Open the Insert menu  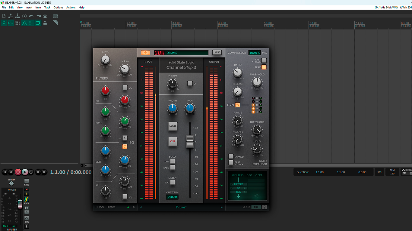click(x=29, y=8)
